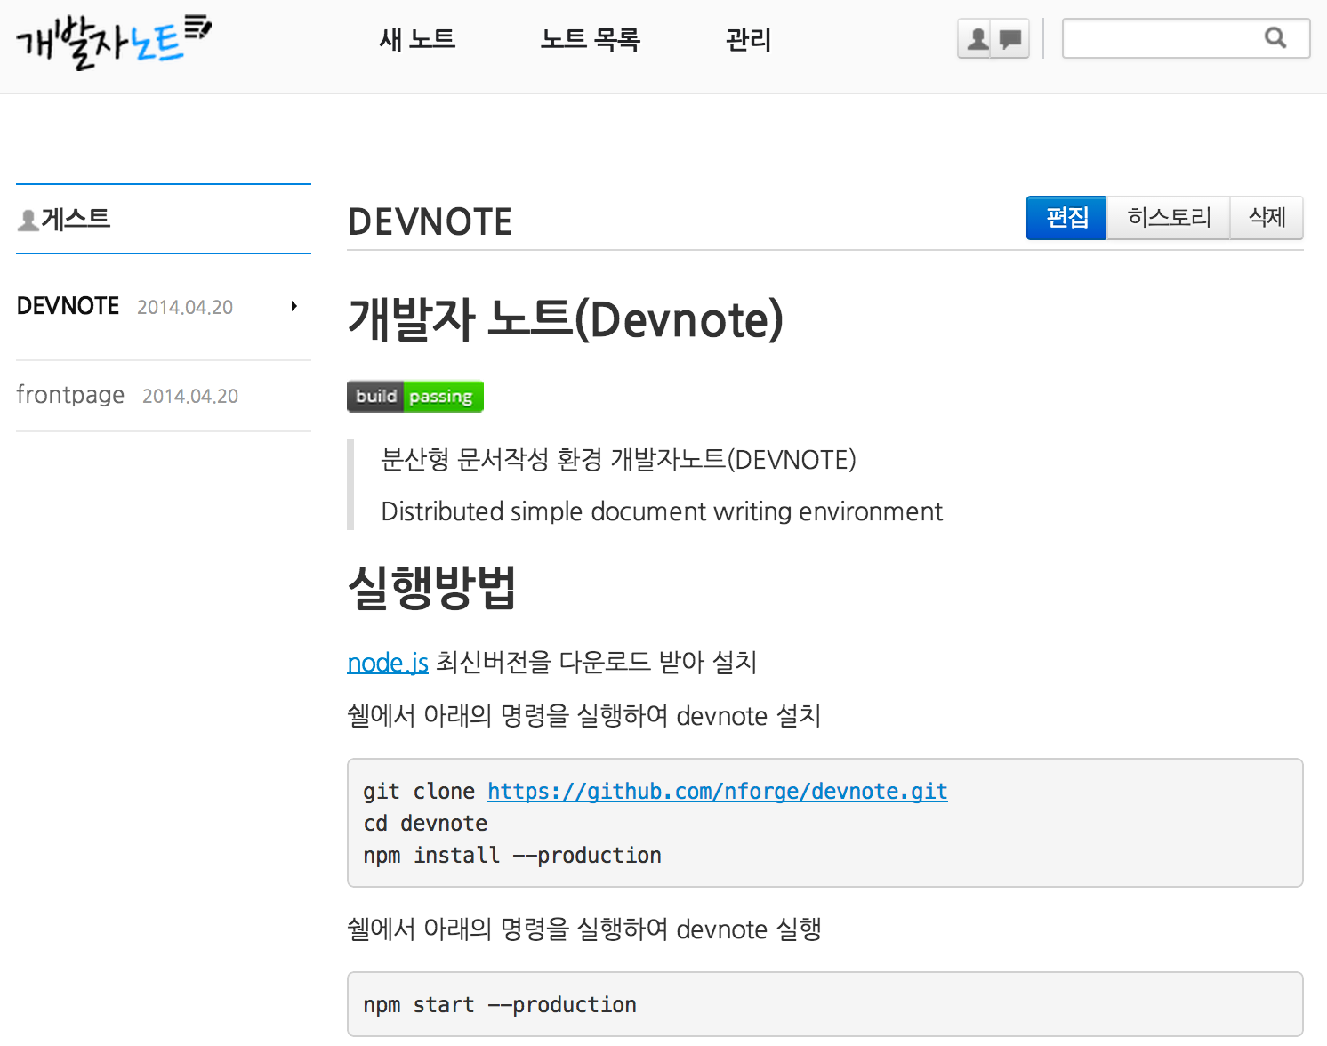The height and width of the screenshot is (1046, 1327).
Task: Open the 새 노트 menu
Action: click(x=417, y=40)
